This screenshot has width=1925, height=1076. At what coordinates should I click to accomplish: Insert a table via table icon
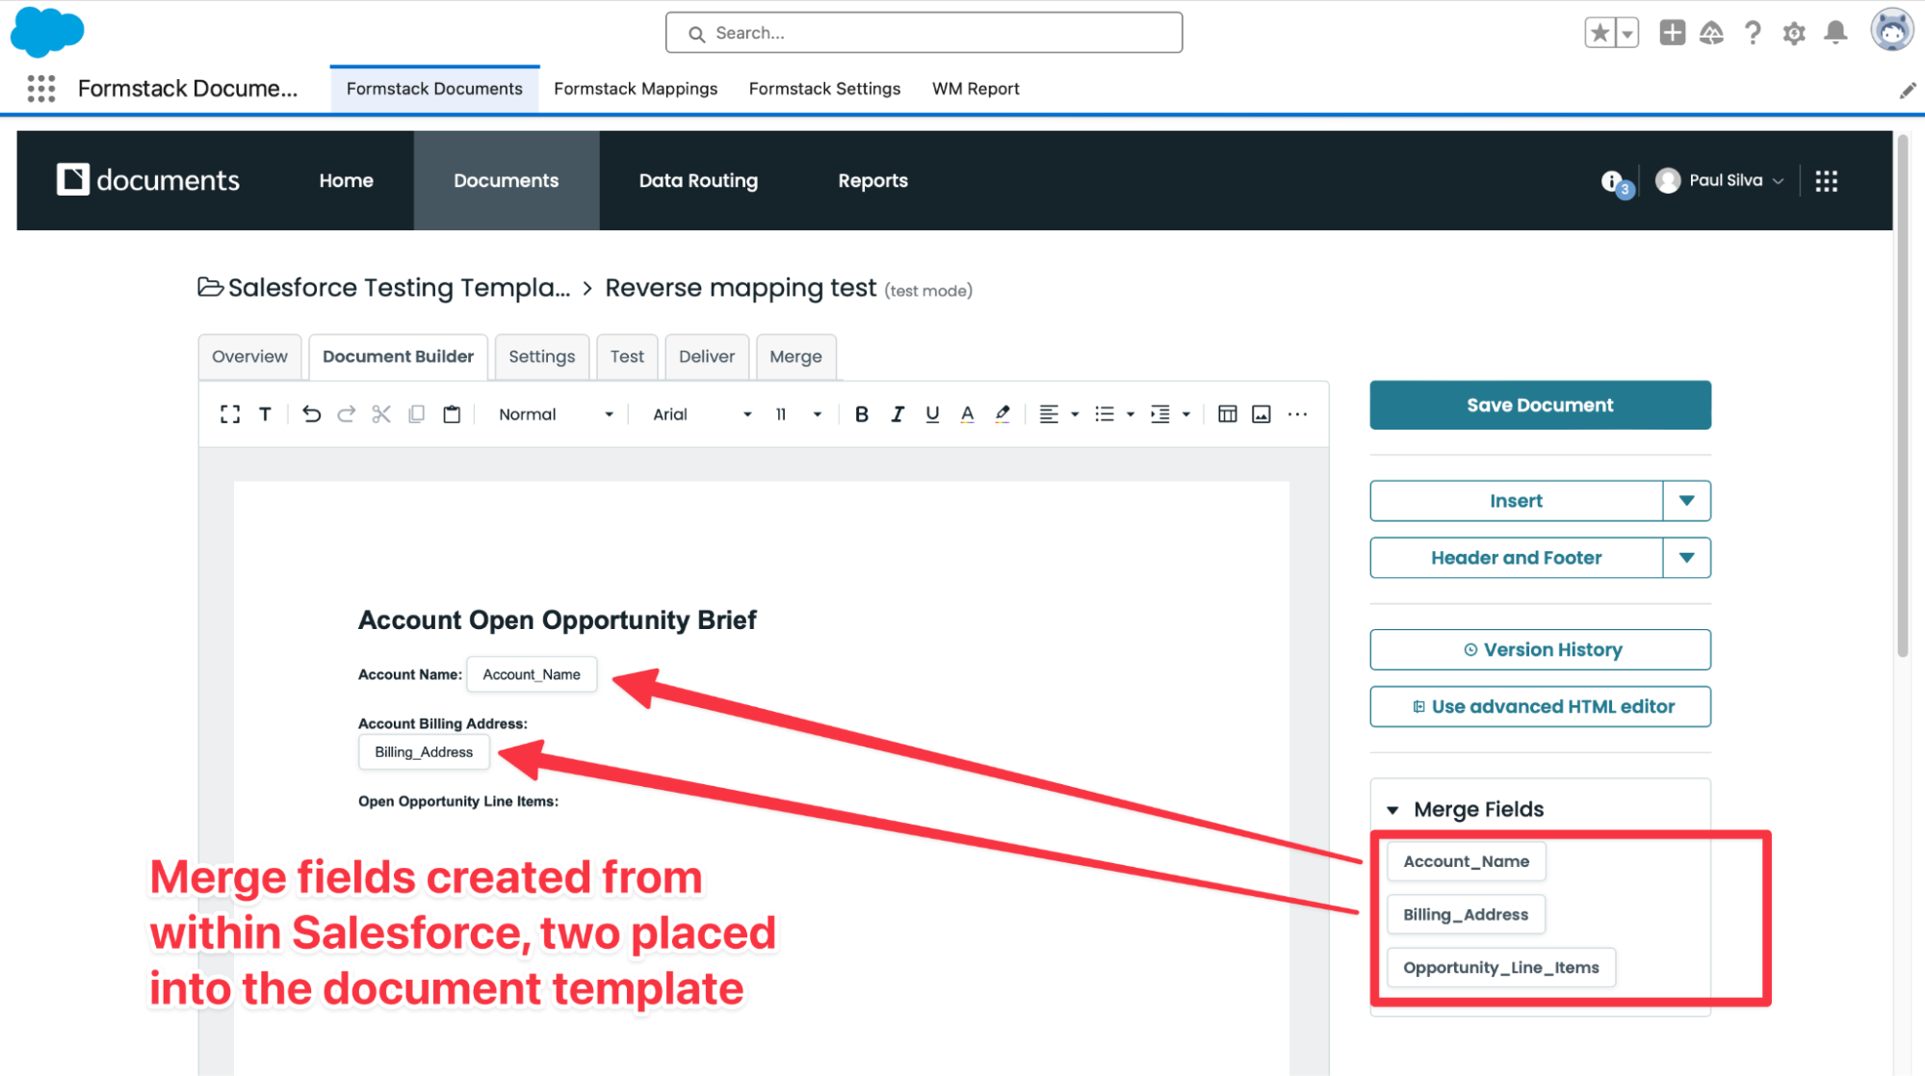click(x=1227, y=414)
